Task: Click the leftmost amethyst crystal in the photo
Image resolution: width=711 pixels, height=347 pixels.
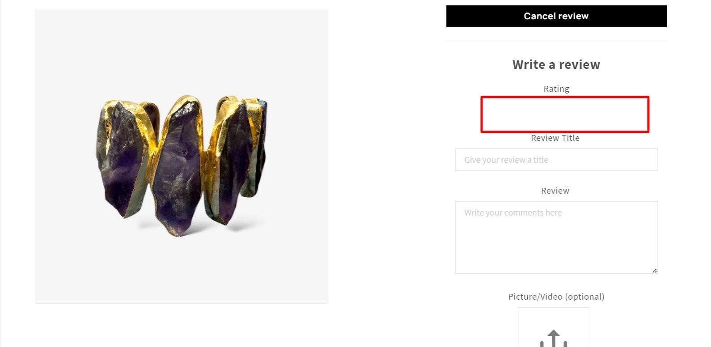Action: tap(121, 157)
